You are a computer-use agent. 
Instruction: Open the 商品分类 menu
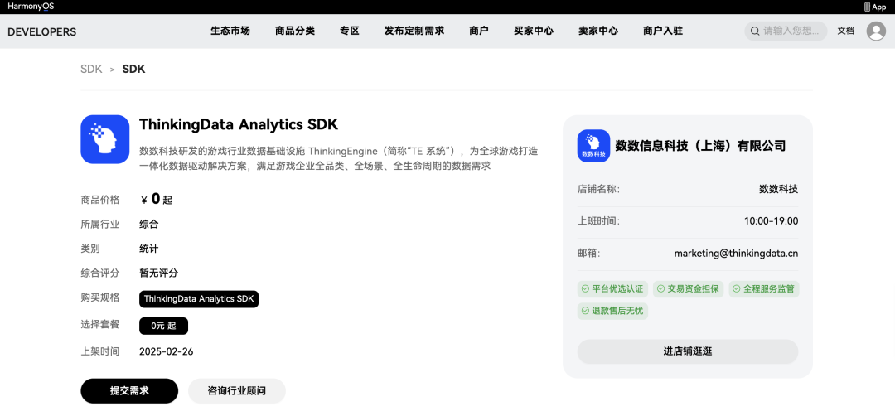click(294, 31)
